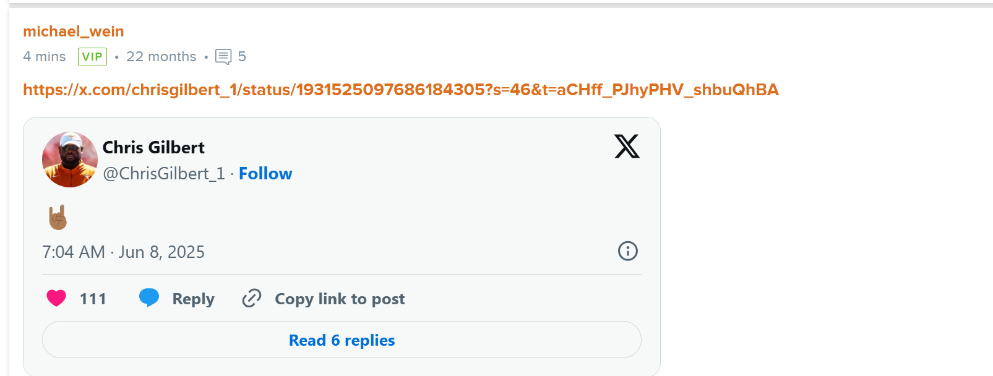
Task: Click the Reply text label
Action: click(x=194, y=299)
